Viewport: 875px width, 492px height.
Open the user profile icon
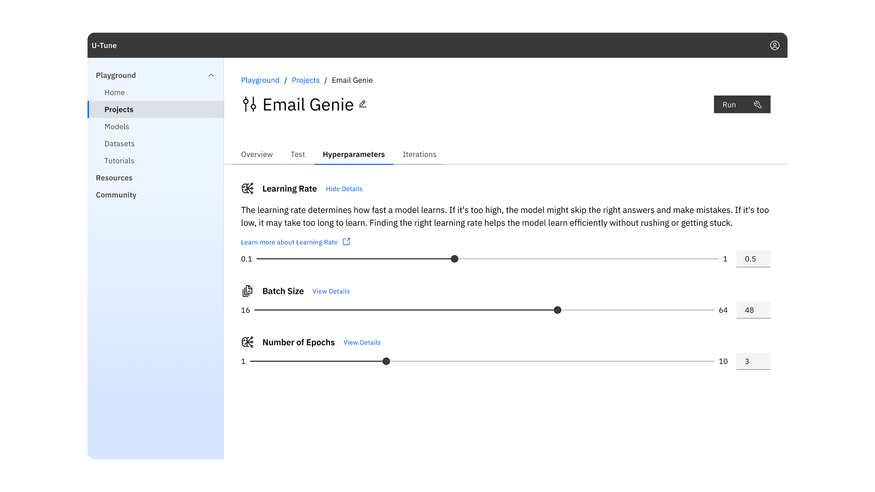(774, 46)
